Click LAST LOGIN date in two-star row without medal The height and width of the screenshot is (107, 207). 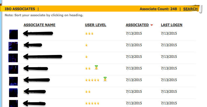coord(169,92)
